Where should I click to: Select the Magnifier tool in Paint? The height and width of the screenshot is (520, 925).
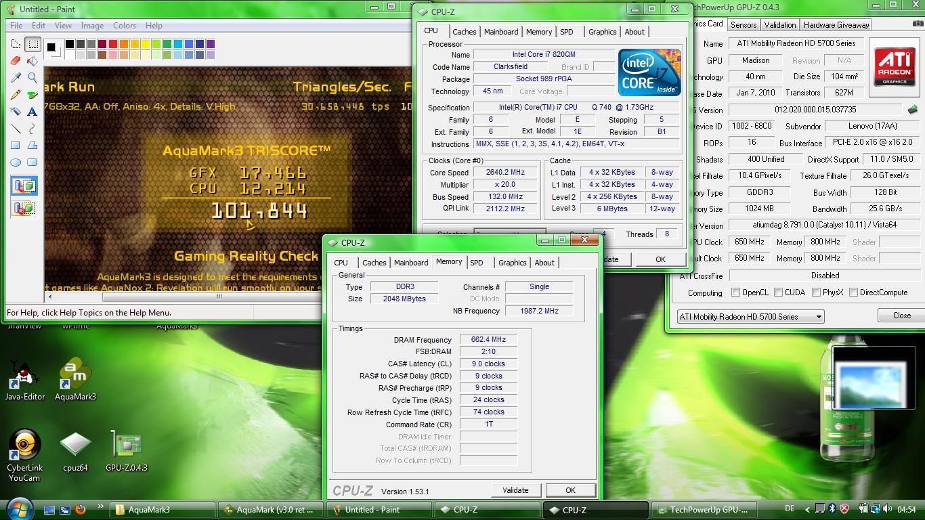(x=32, y=78)
